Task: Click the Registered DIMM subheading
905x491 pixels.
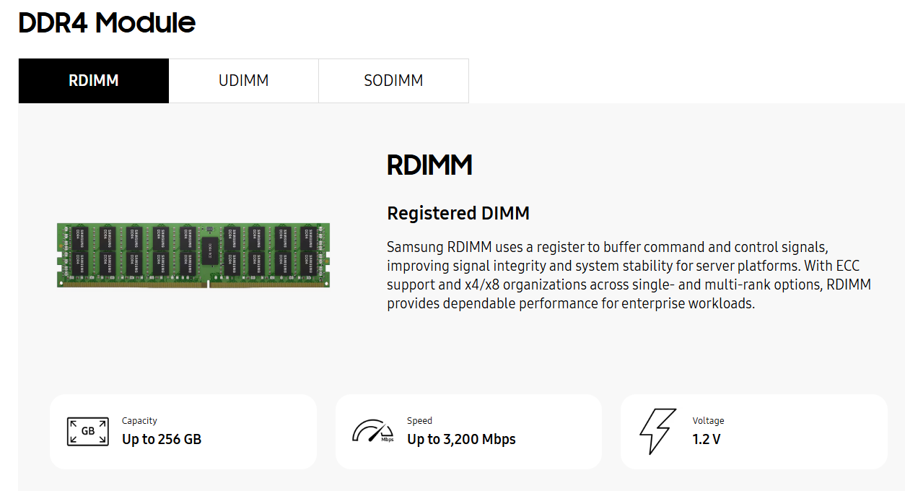Action: [x=458, y=214]
